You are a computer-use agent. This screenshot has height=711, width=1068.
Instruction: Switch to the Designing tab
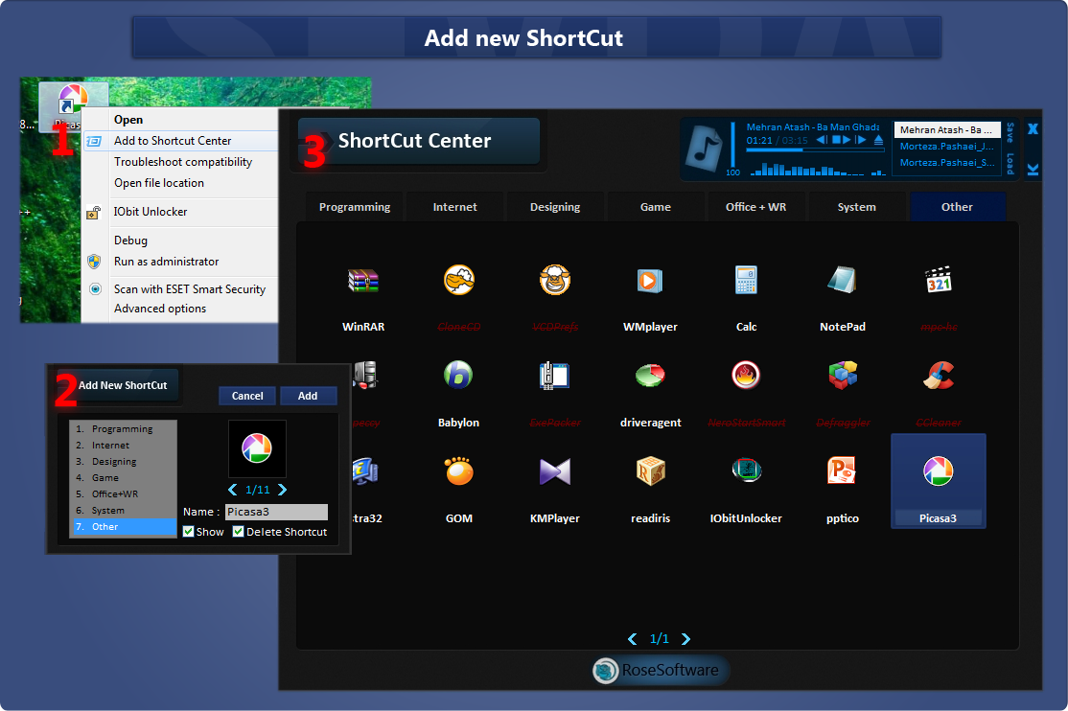(555, 207)
